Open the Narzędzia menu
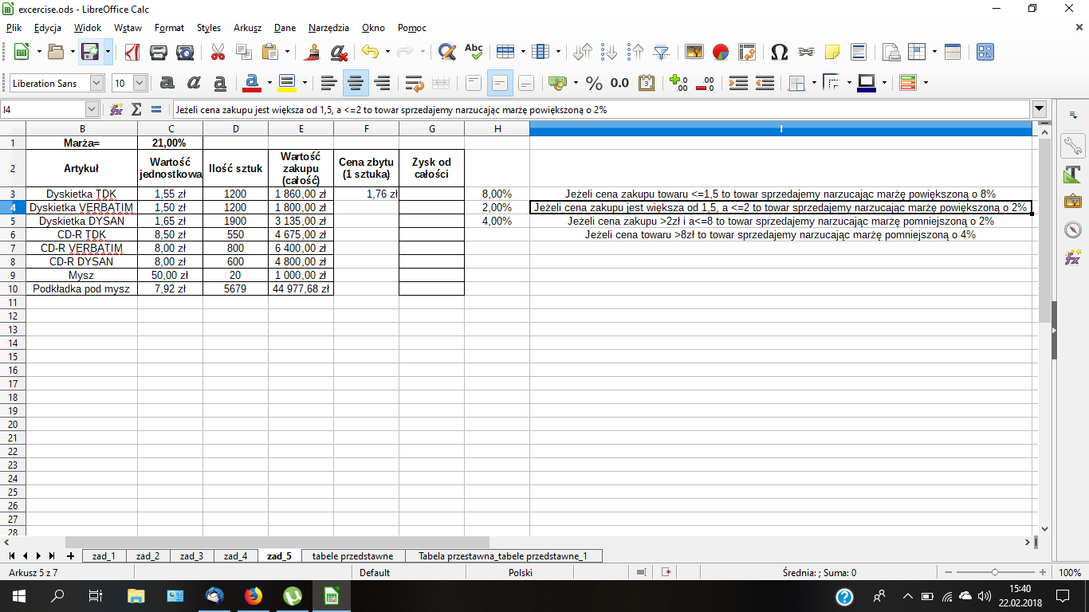 (x=328, y=28)
